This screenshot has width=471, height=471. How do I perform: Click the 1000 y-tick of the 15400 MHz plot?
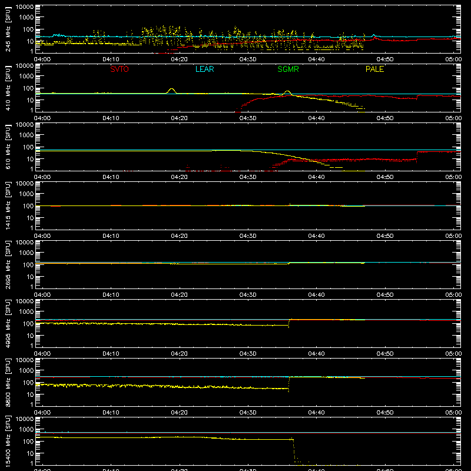coord(26,430)
